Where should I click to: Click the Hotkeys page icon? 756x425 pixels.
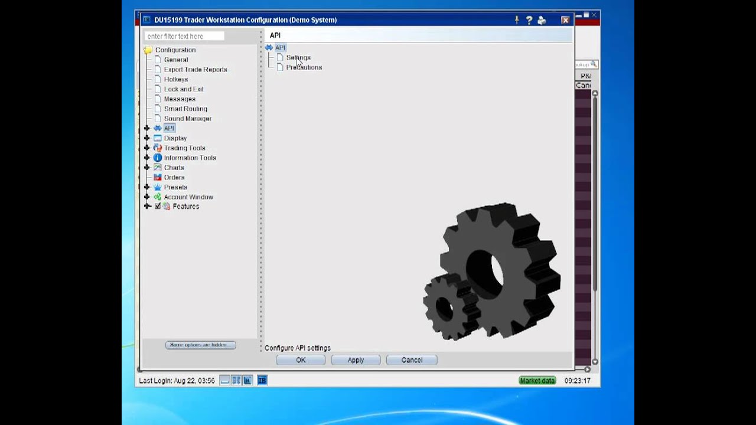point(158,79)
